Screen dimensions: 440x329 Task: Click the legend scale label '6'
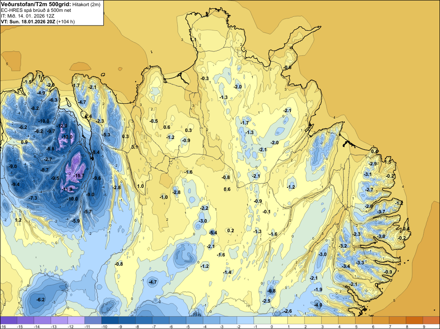[373, 326]
